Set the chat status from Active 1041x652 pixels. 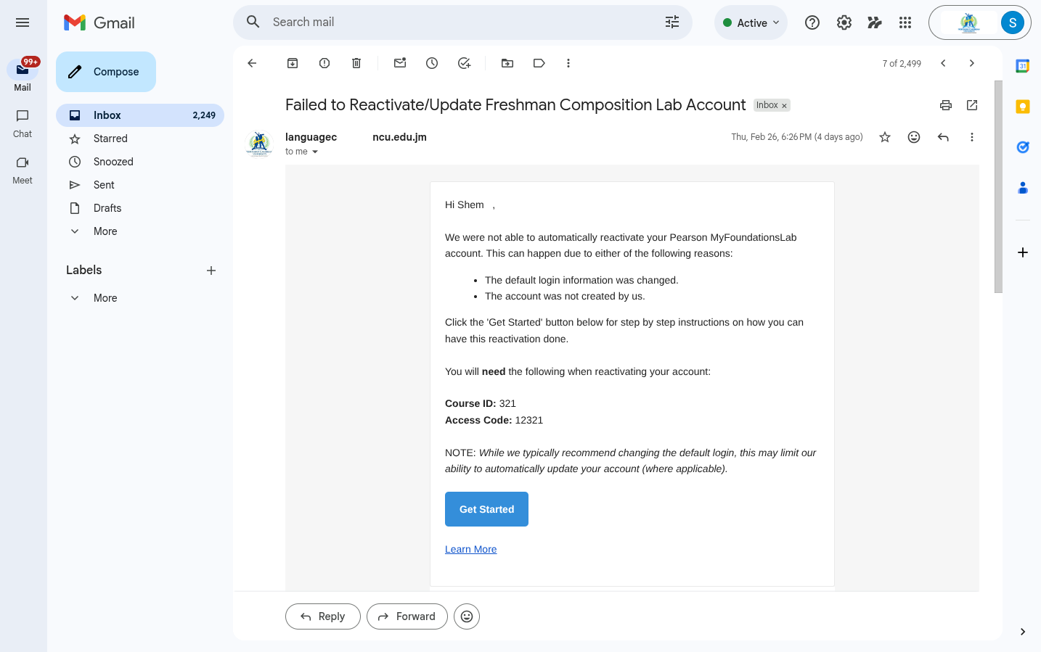(751, 22)
